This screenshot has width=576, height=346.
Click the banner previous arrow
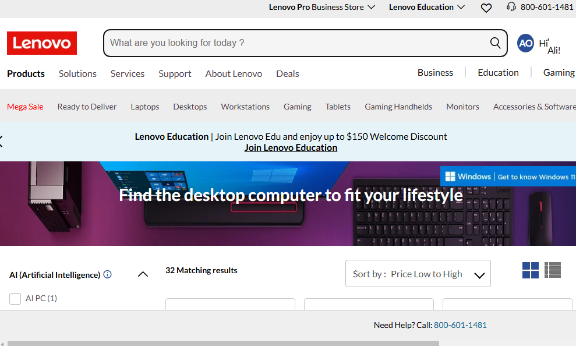pos(1,142)
